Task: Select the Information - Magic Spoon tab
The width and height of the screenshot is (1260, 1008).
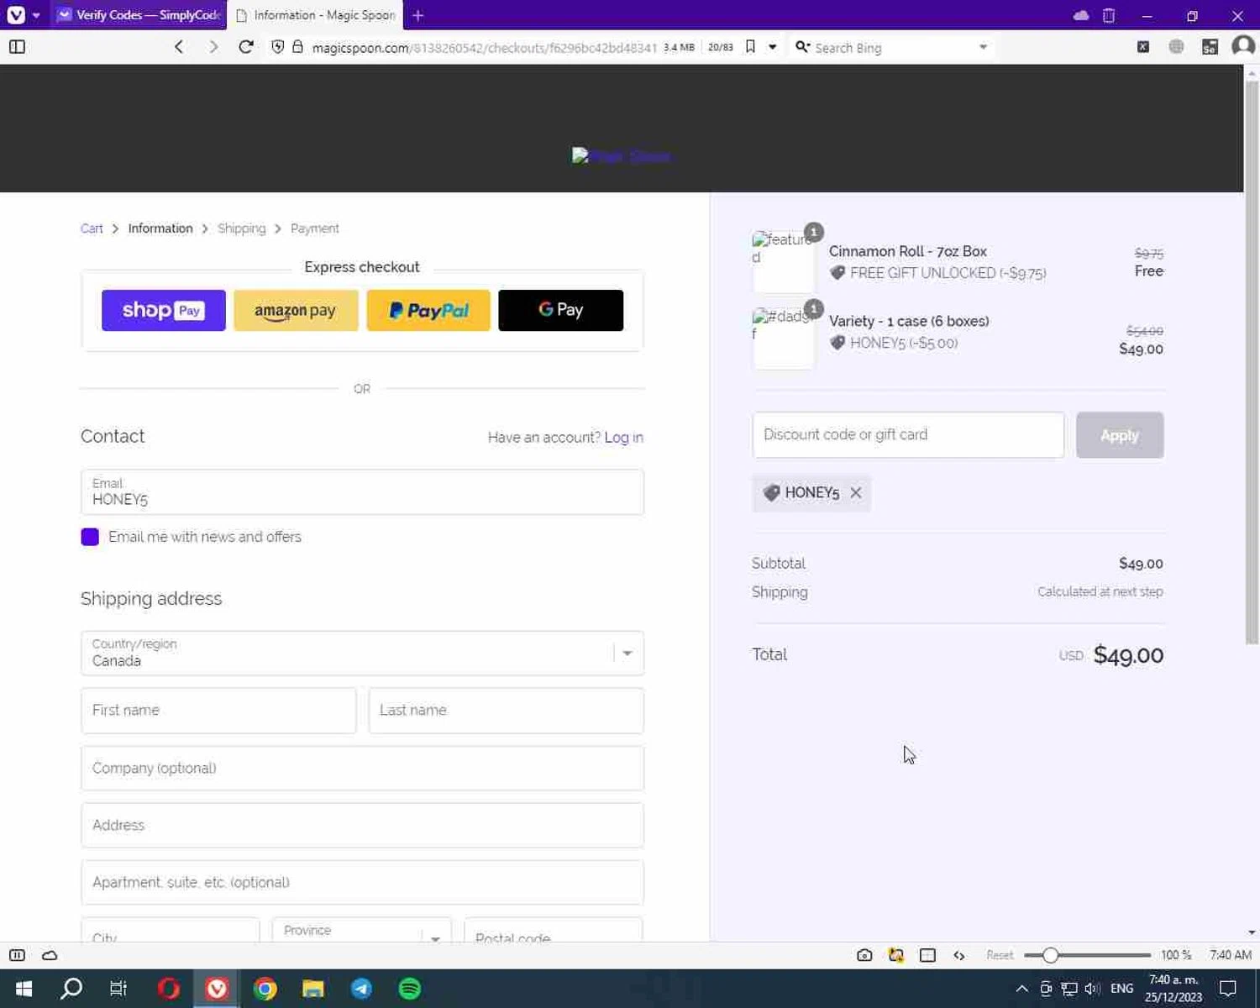Action: coord(315,15)
